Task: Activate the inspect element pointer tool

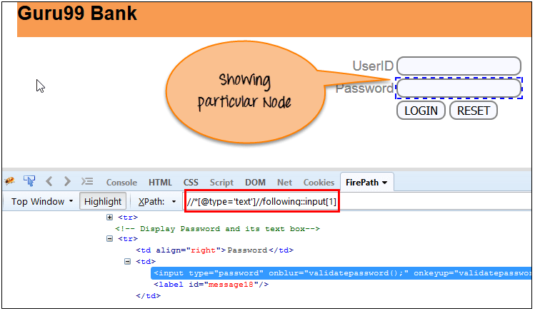Action: coord(29,181)
